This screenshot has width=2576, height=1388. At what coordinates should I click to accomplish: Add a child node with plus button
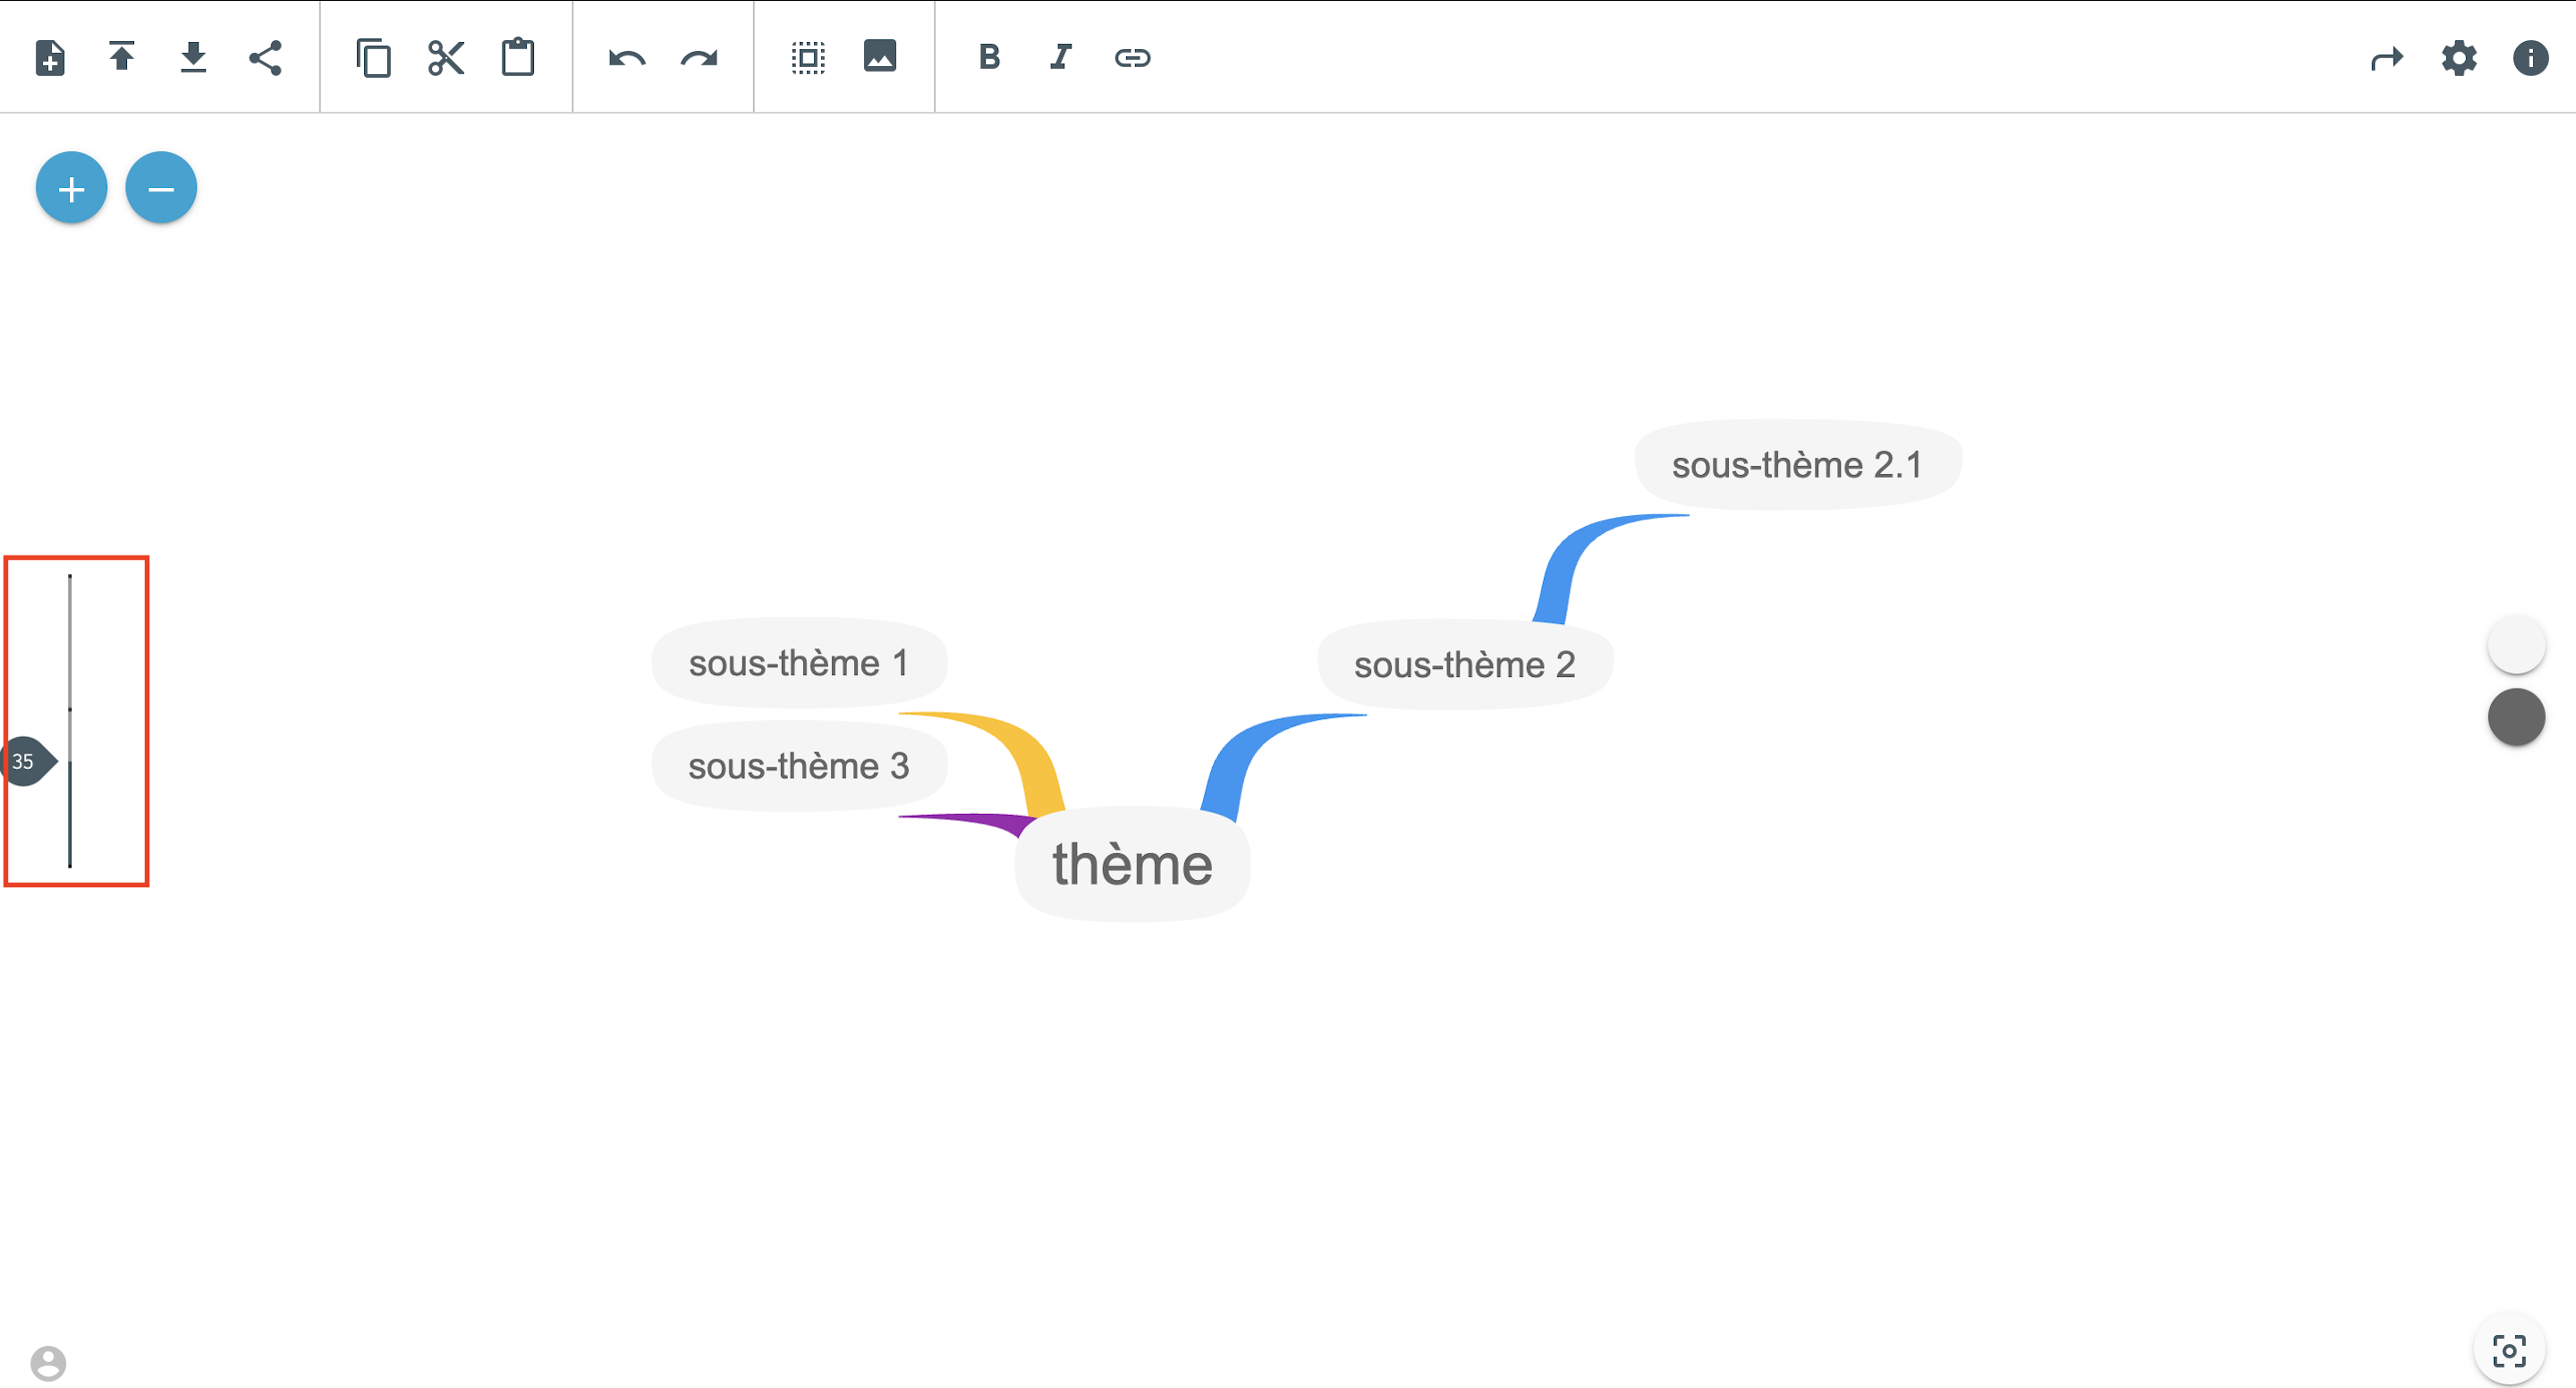point(71,188)
